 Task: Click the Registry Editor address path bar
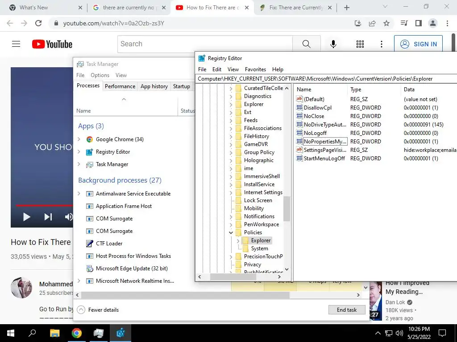[x=326, y=79]
